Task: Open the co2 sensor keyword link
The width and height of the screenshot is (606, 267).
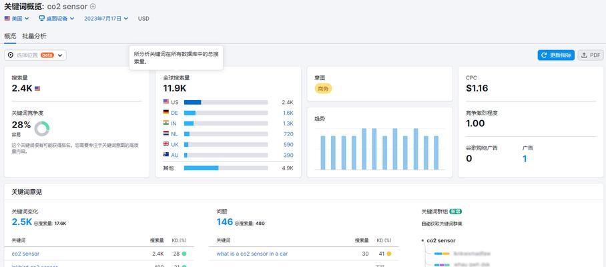Action: pos(25,254)
